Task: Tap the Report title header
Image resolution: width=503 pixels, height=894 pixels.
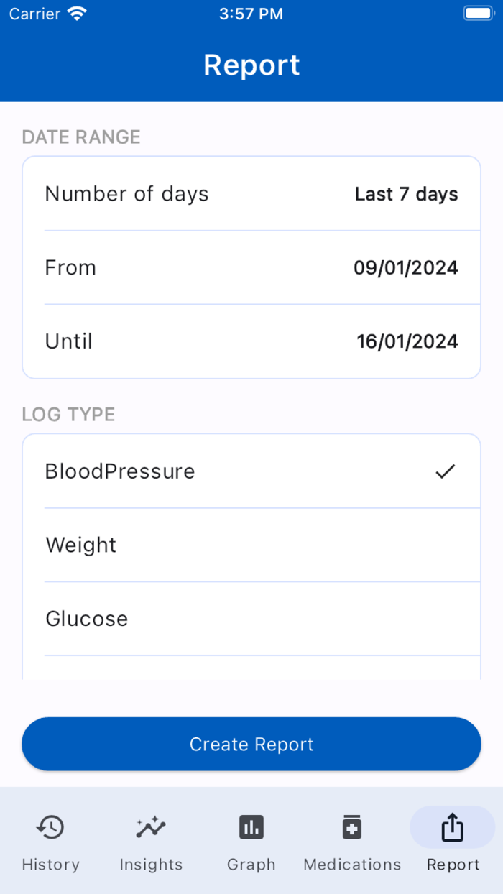Action: point(251,65)
